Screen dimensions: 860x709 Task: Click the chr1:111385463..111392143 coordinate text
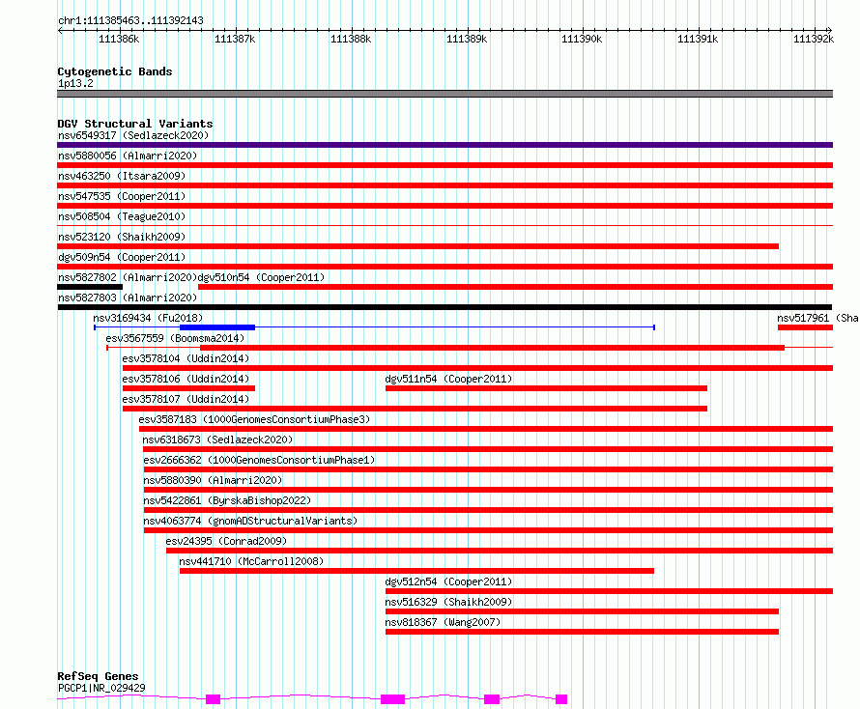click(x=130, y=21)
